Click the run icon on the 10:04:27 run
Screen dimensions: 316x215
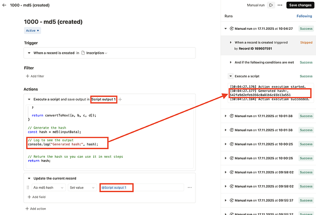(x=231, y=28)
